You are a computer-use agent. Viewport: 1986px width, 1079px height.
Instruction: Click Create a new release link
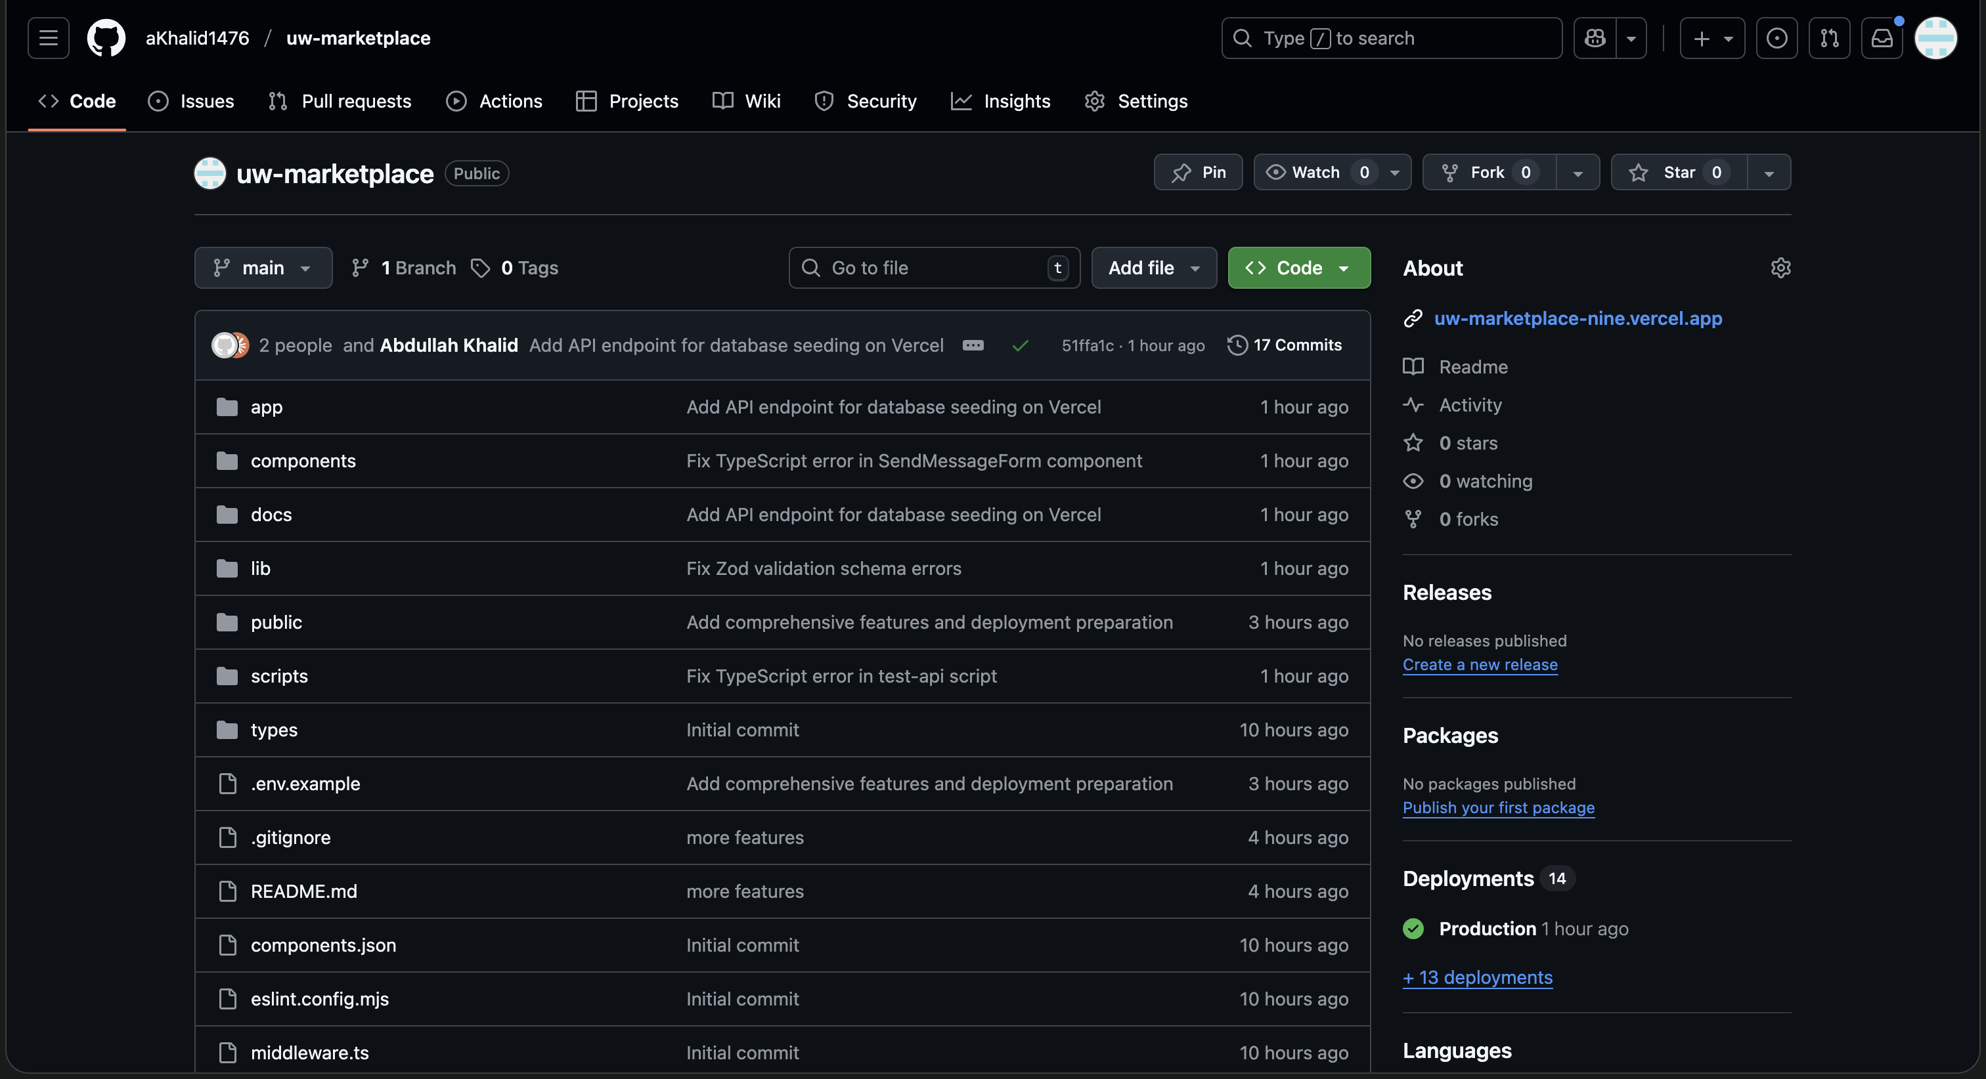click(1480, 664)
